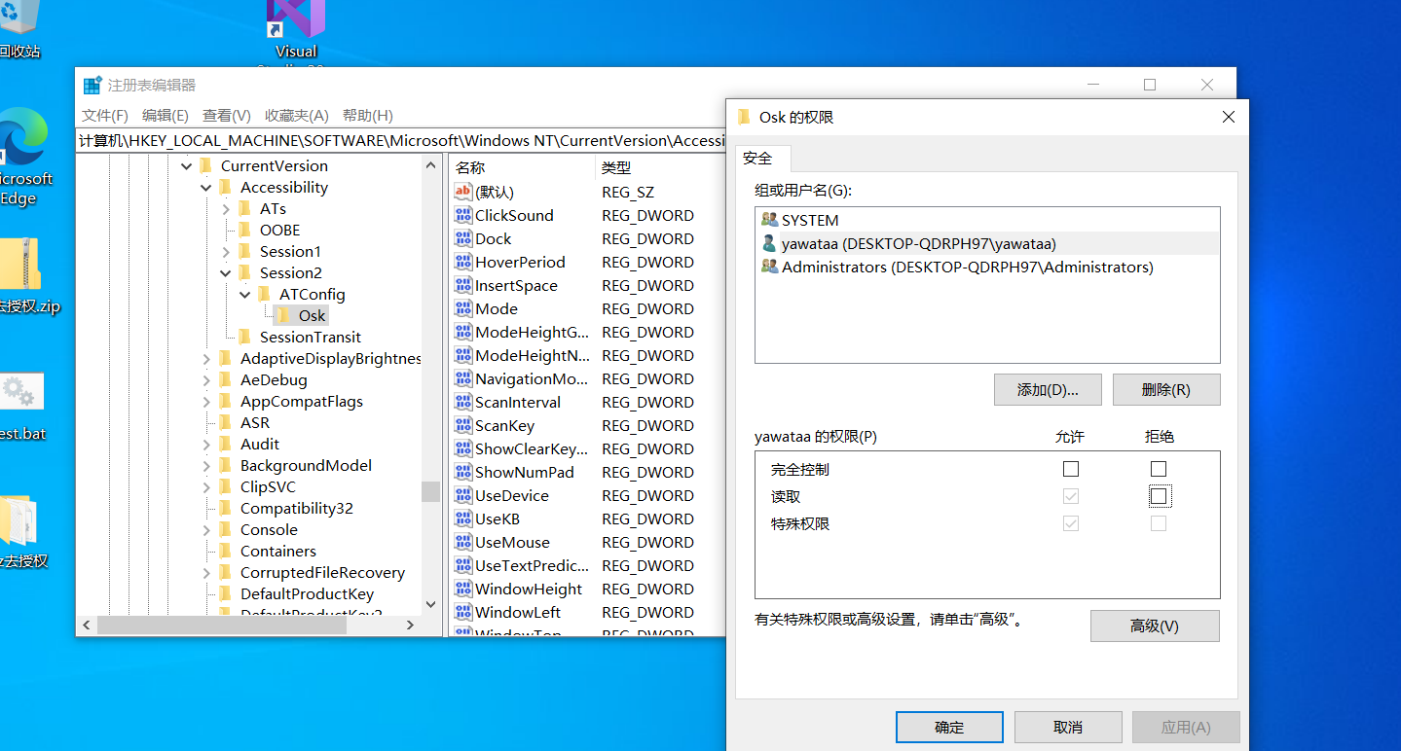
Task: Expand the Session1 tree node
Action: pos(226,252)
